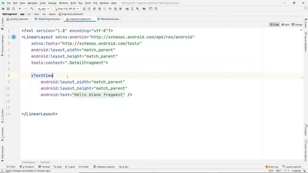The image size is (308, 173).
Task: Click the Make Project hammer icon
Action: [32, 9]
